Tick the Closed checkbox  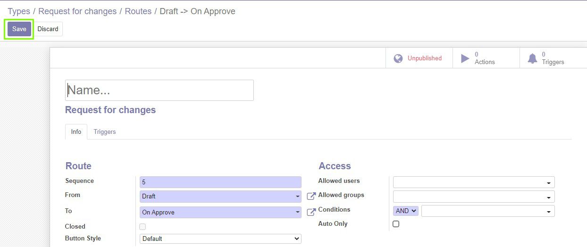(x=143, y=227)
